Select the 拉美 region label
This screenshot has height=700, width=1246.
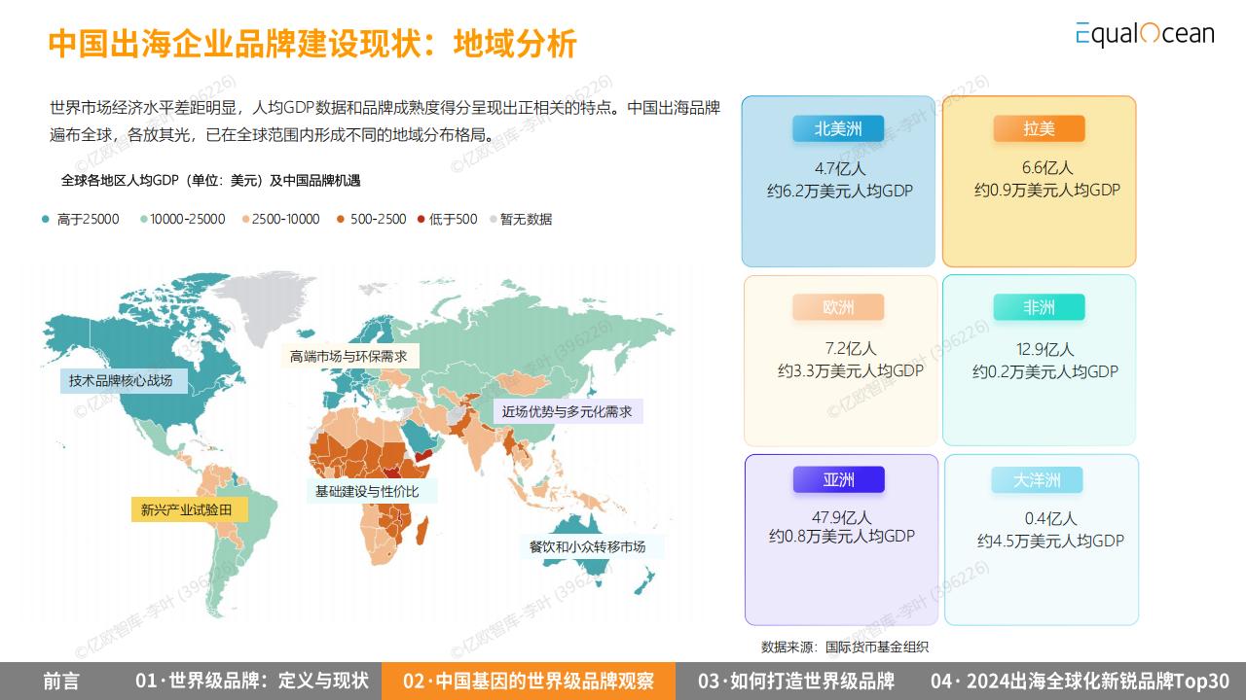point(1039,128)
